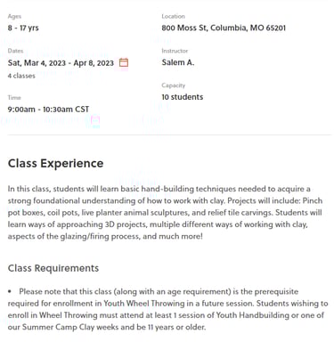This screenshot has height=350, width=334.
Task: Click the Time field label
Action: pos(14,97)
